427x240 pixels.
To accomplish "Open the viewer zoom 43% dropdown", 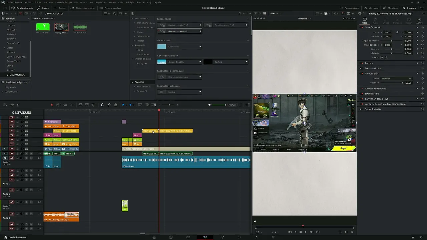I will [x=274, y=14].
